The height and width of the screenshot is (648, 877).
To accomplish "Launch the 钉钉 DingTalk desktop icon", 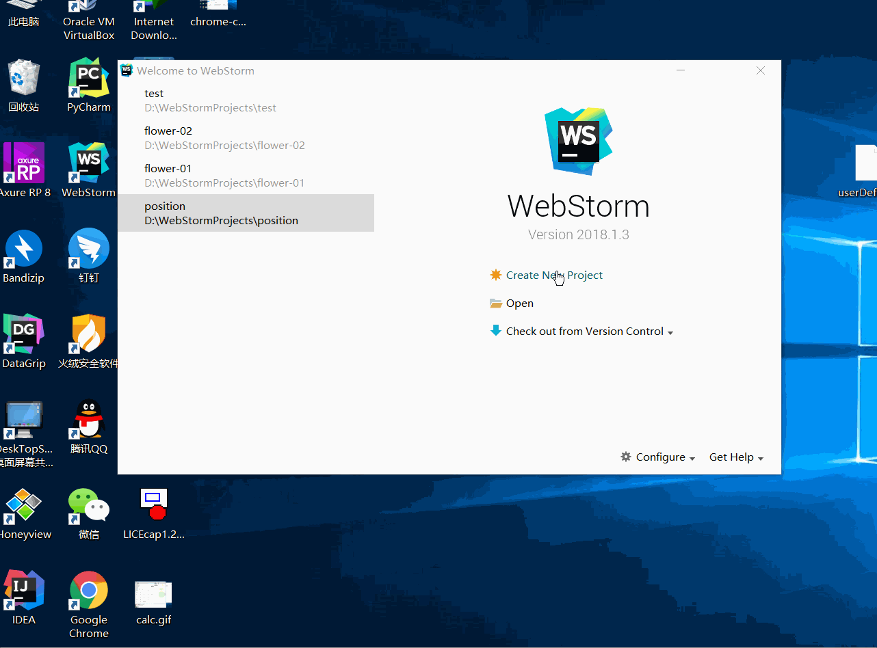I will coord(89,256).
